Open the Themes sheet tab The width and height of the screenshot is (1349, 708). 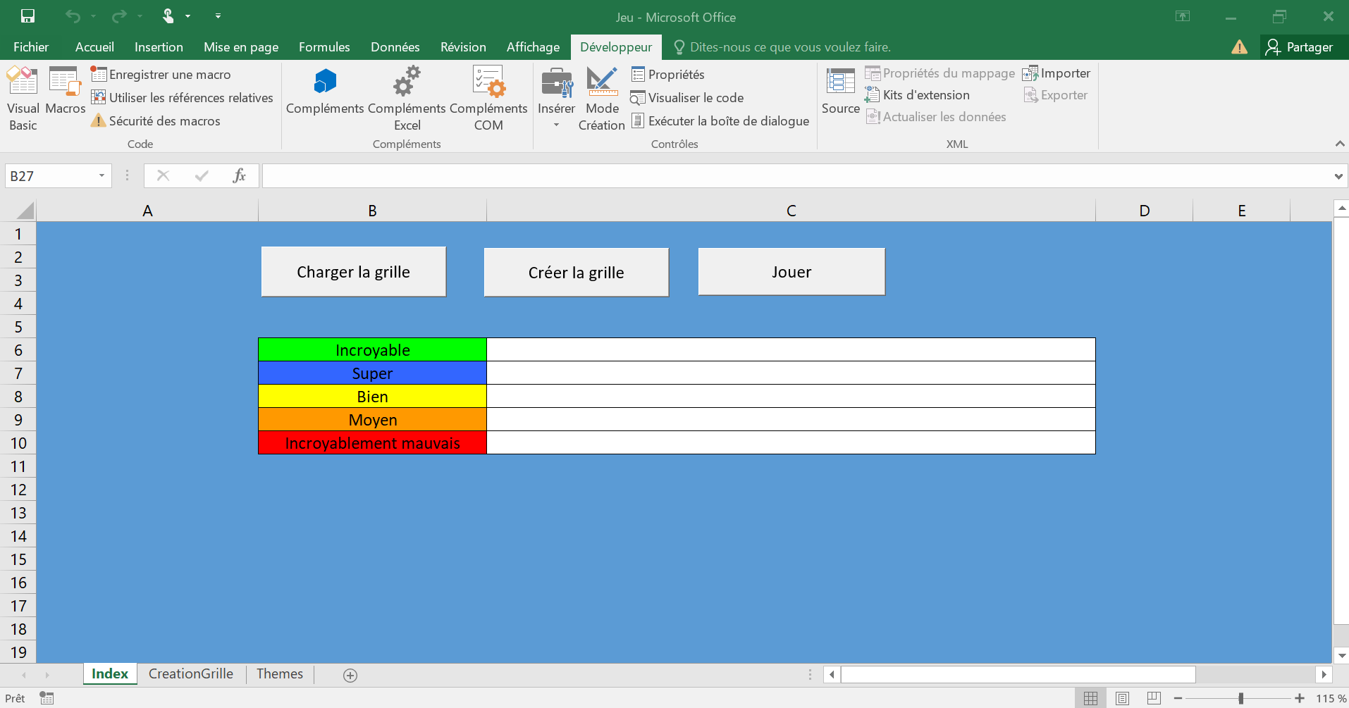tap(280, 674)
